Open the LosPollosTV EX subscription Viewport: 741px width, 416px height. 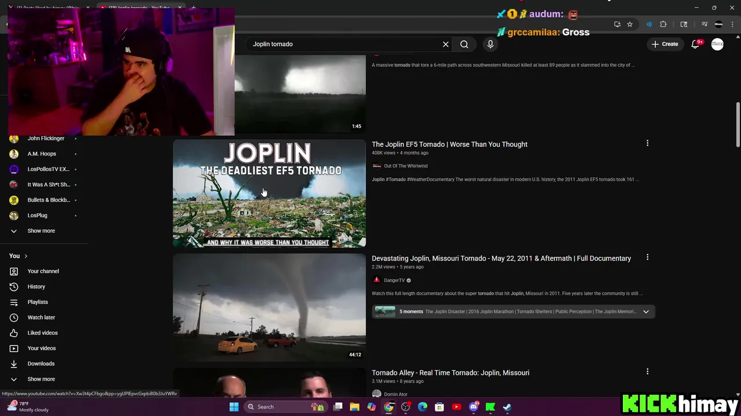[x=48, y=169]
